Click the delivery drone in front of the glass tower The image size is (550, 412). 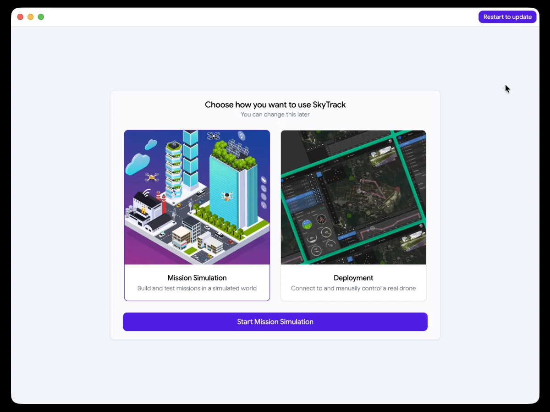pyautogui.click(x=227, y=196)
